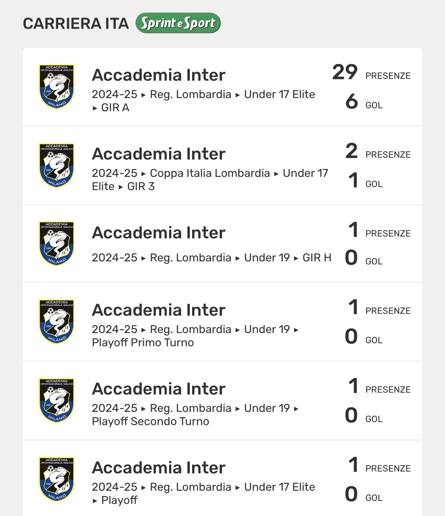Click the club crest in Playoff Primo Turno row
The height and width of the screenshot is (516, 445).
pyautogui.click(x=57, y=322)
